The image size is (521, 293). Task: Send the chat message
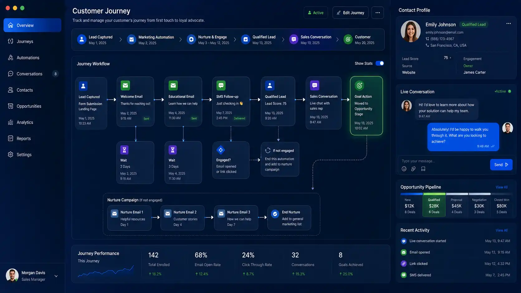point(501,165)
